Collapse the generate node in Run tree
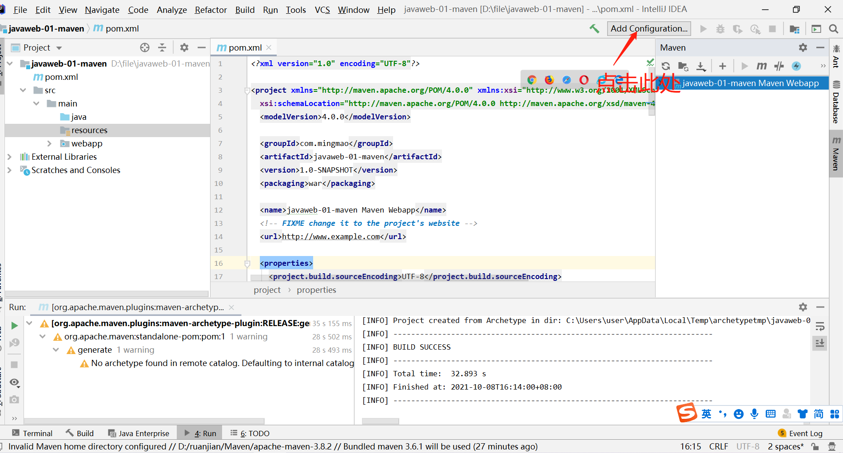Image resolution: width=843 pixels, height=453 pixels. tap(56, 350)
